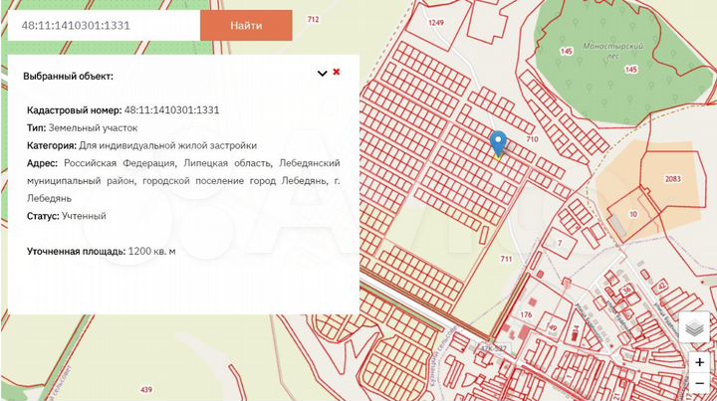
Task: Collapse the selected object info panel
Action: pos(322,73)
